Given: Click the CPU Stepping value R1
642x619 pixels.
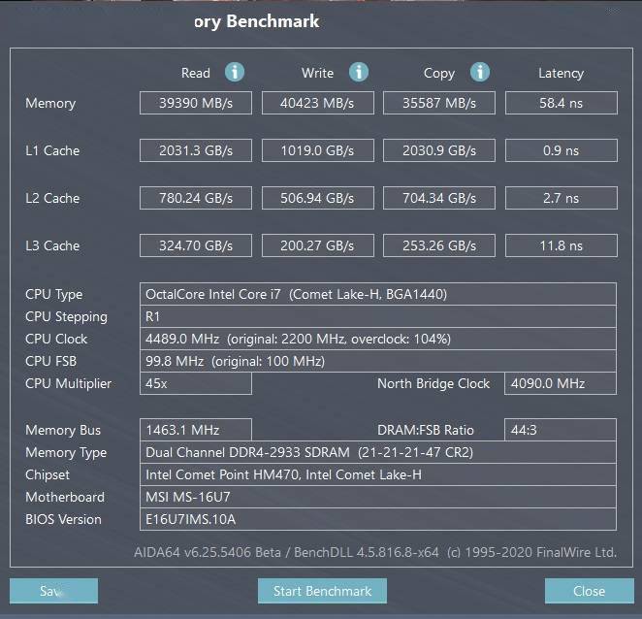Looking at the screenshot, I should 378,316.
